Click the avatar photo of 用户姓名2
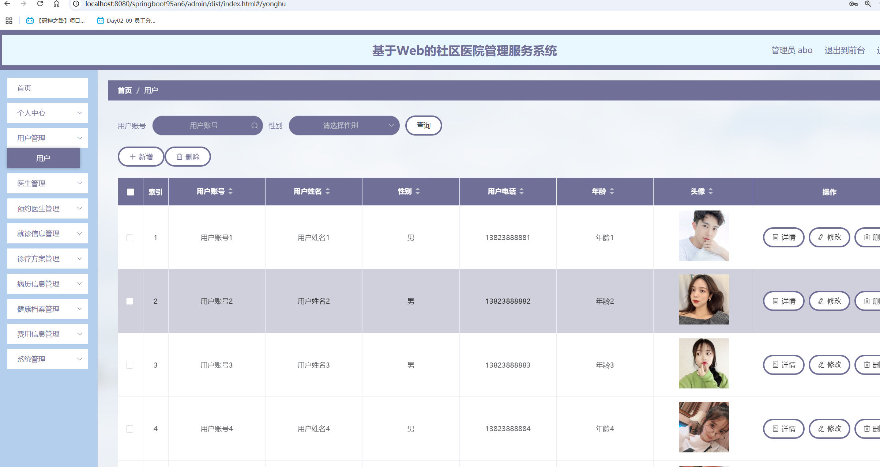The image size is (880, 467). [x=704, y=300]
